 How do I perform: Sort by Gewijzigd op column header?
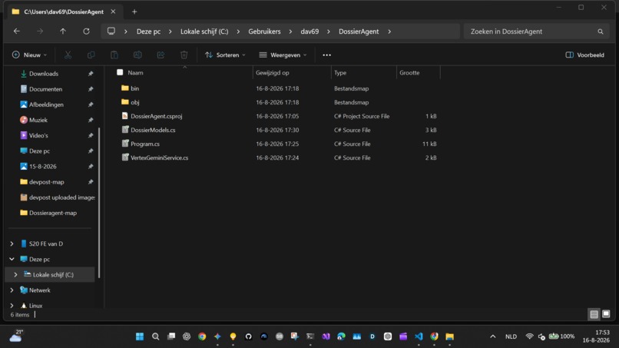coord(273,73)
